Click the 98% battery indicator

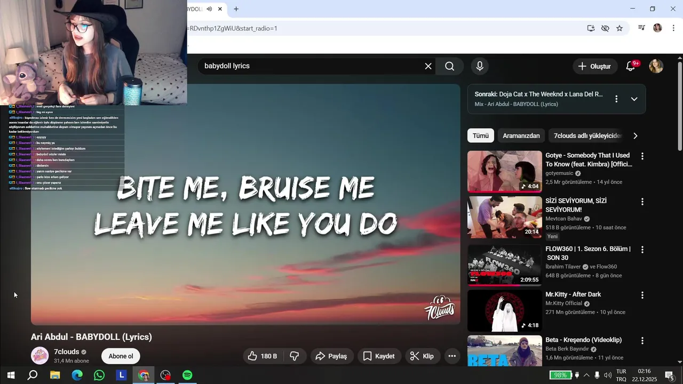tap(561, 375)
